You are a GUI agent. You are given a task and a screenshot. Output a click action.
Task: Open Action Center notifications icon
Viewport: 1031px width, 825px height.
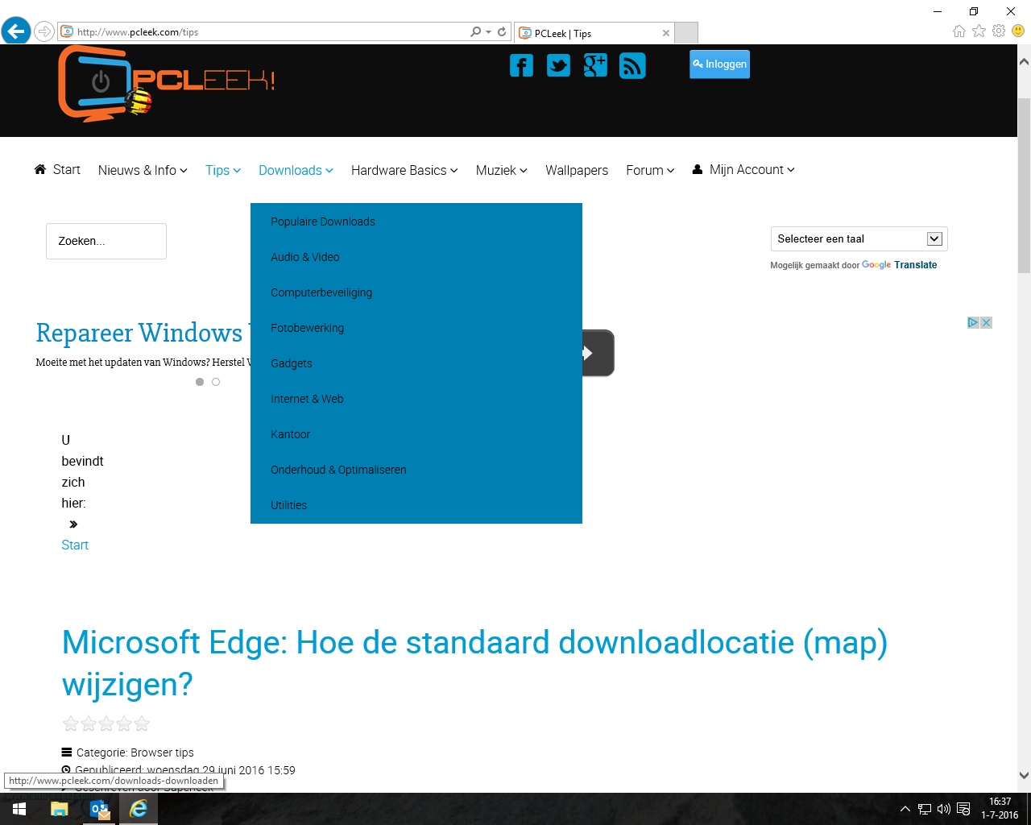pyautogui.click(x=963, y=809)
